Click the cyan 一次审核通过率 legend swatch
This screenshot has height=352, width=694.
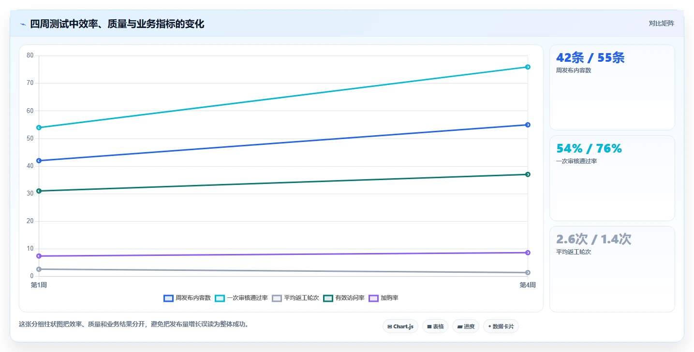(220, 298)
